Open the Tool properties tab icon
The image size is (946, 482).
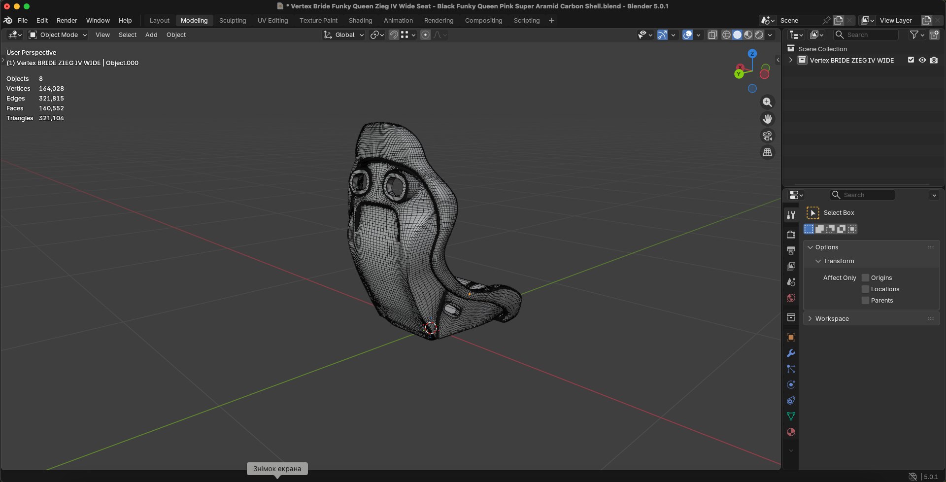click(x=791, y=215)
